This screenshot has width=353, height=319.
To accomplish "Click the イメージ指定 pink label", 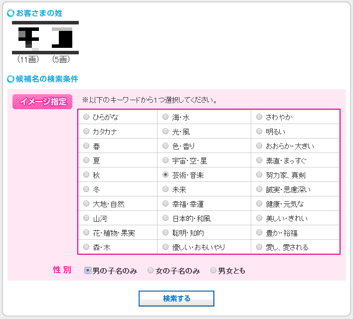I will 42,102.
